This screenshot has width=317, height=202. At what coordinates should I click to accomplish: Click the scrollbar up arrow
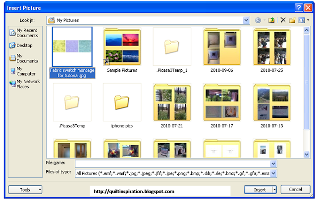307,30
